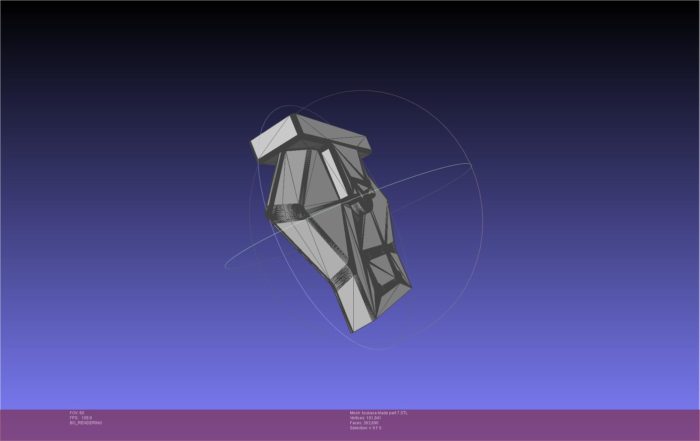This screenshot has width=700, height=441.
Task: Click the BO_RENDERING status label
Action: 86,423
